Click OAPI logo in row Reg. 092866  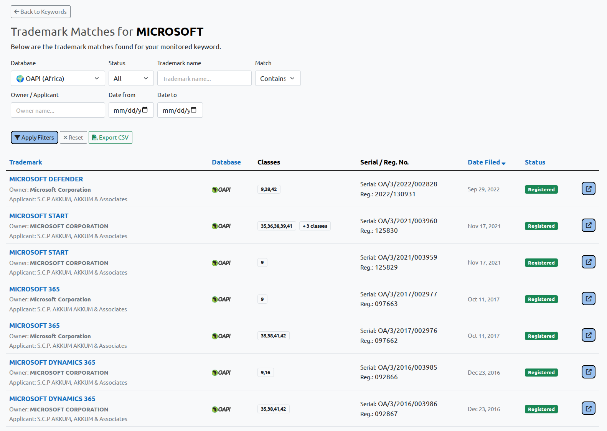pos(221,373)
